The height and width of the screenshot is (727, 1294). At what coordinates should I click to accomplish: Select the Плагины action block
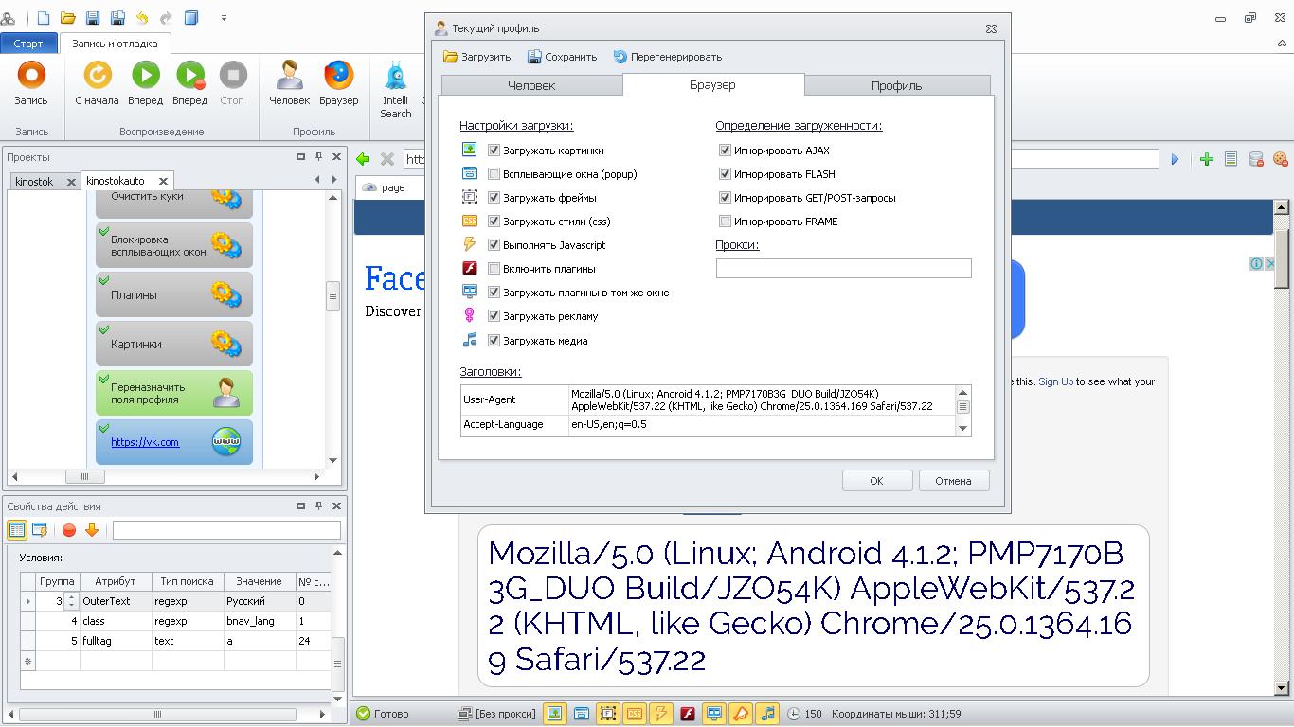tap(174, 294)
